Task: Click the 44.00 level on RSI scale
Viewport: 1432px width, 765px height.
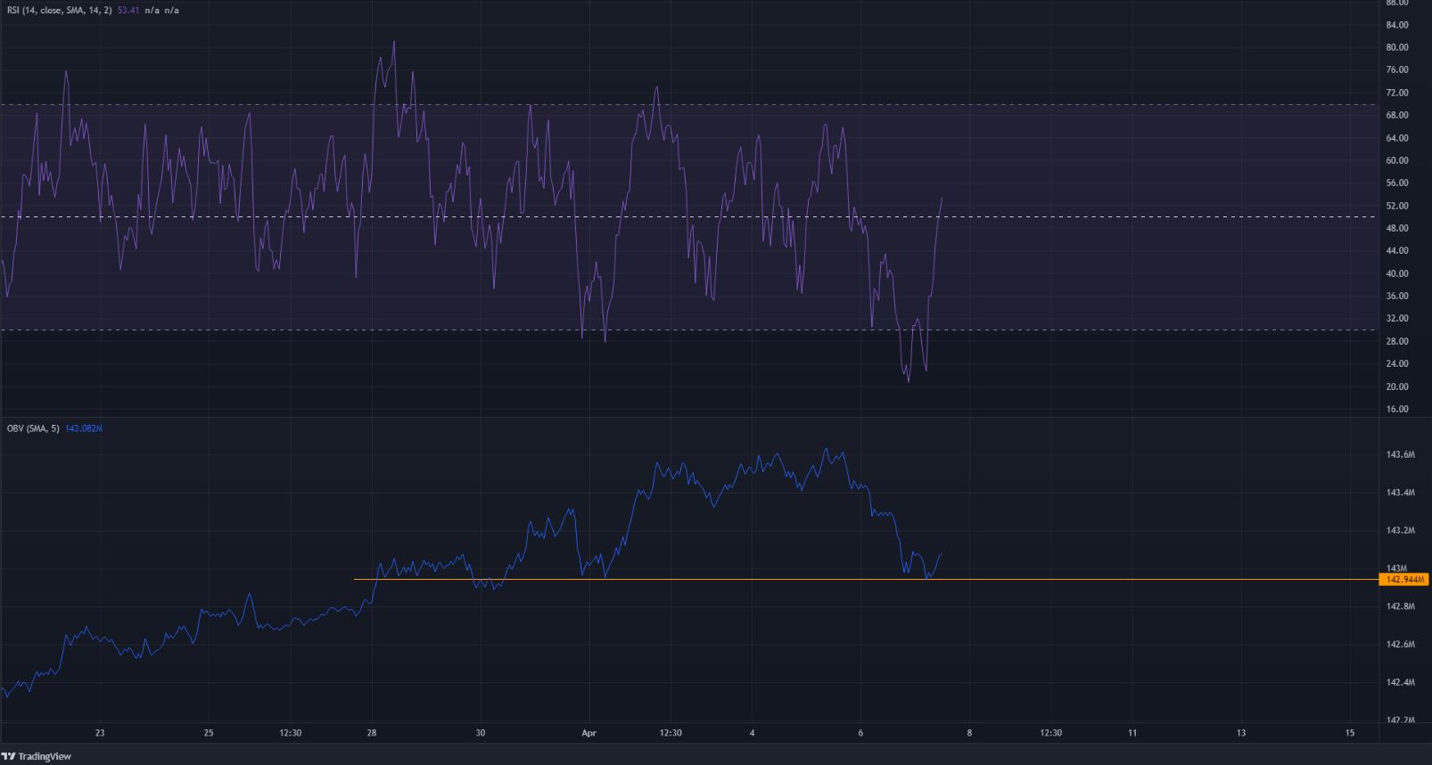Action: point(1397,251)
